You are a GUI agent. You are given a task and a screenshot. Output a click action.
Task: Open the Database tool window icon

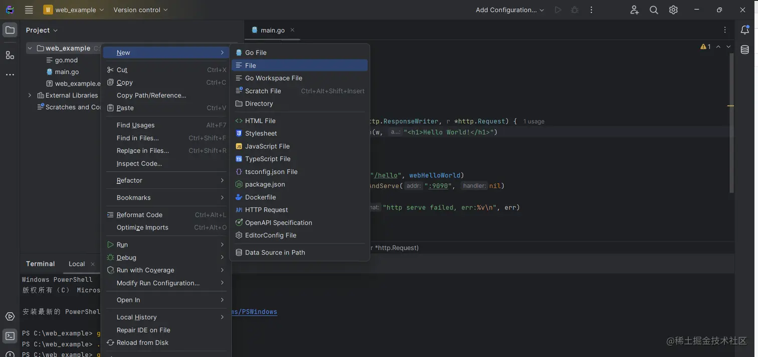click(745, 49)
